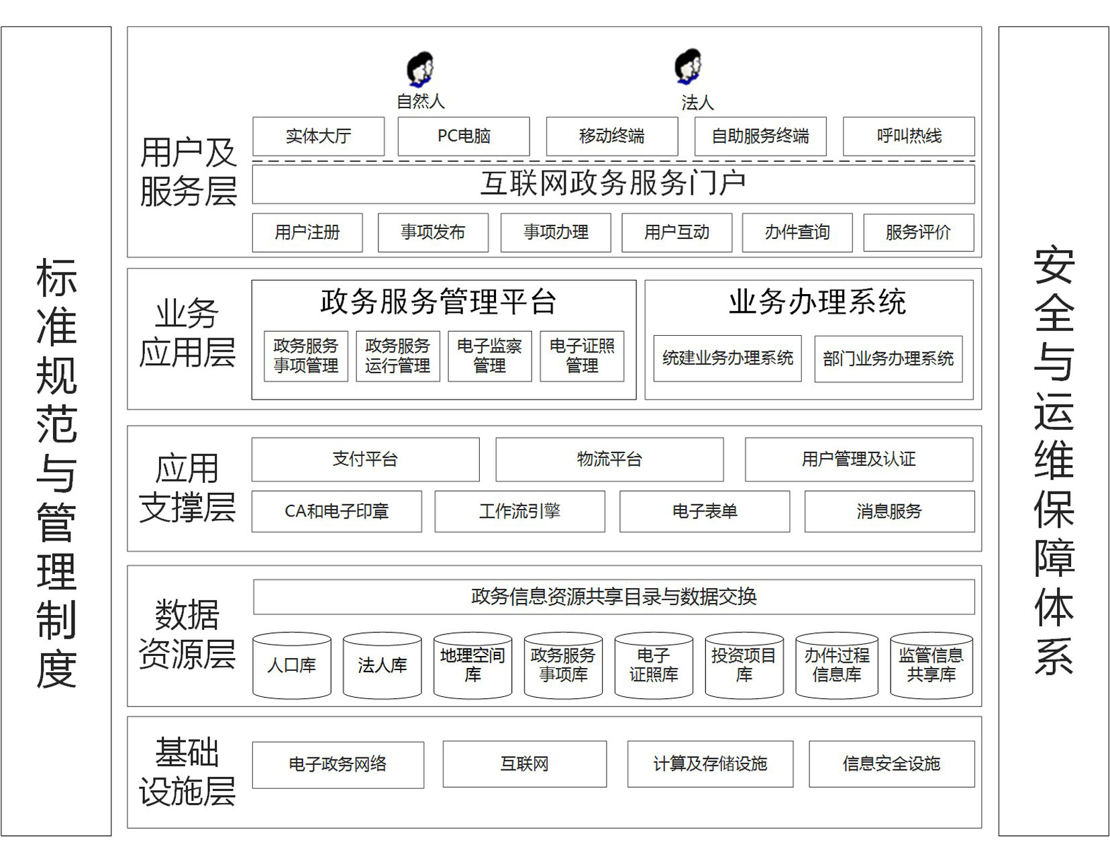Screen dimensions: 1110x846
Task: Click the 自然人 user icon
Action: pos(420,69)
